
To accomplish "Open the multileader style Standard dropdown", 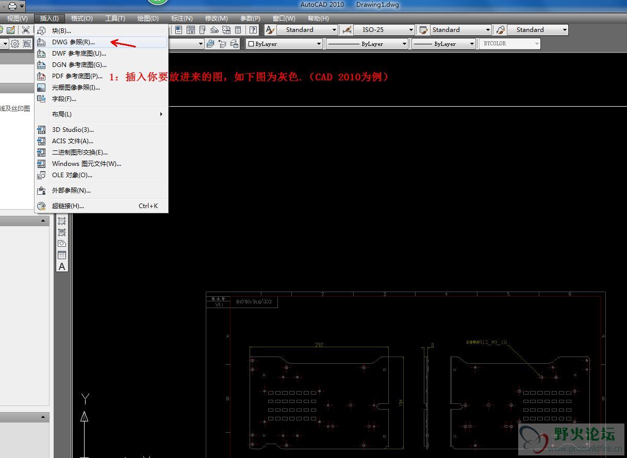I will [x=538, y=30].
